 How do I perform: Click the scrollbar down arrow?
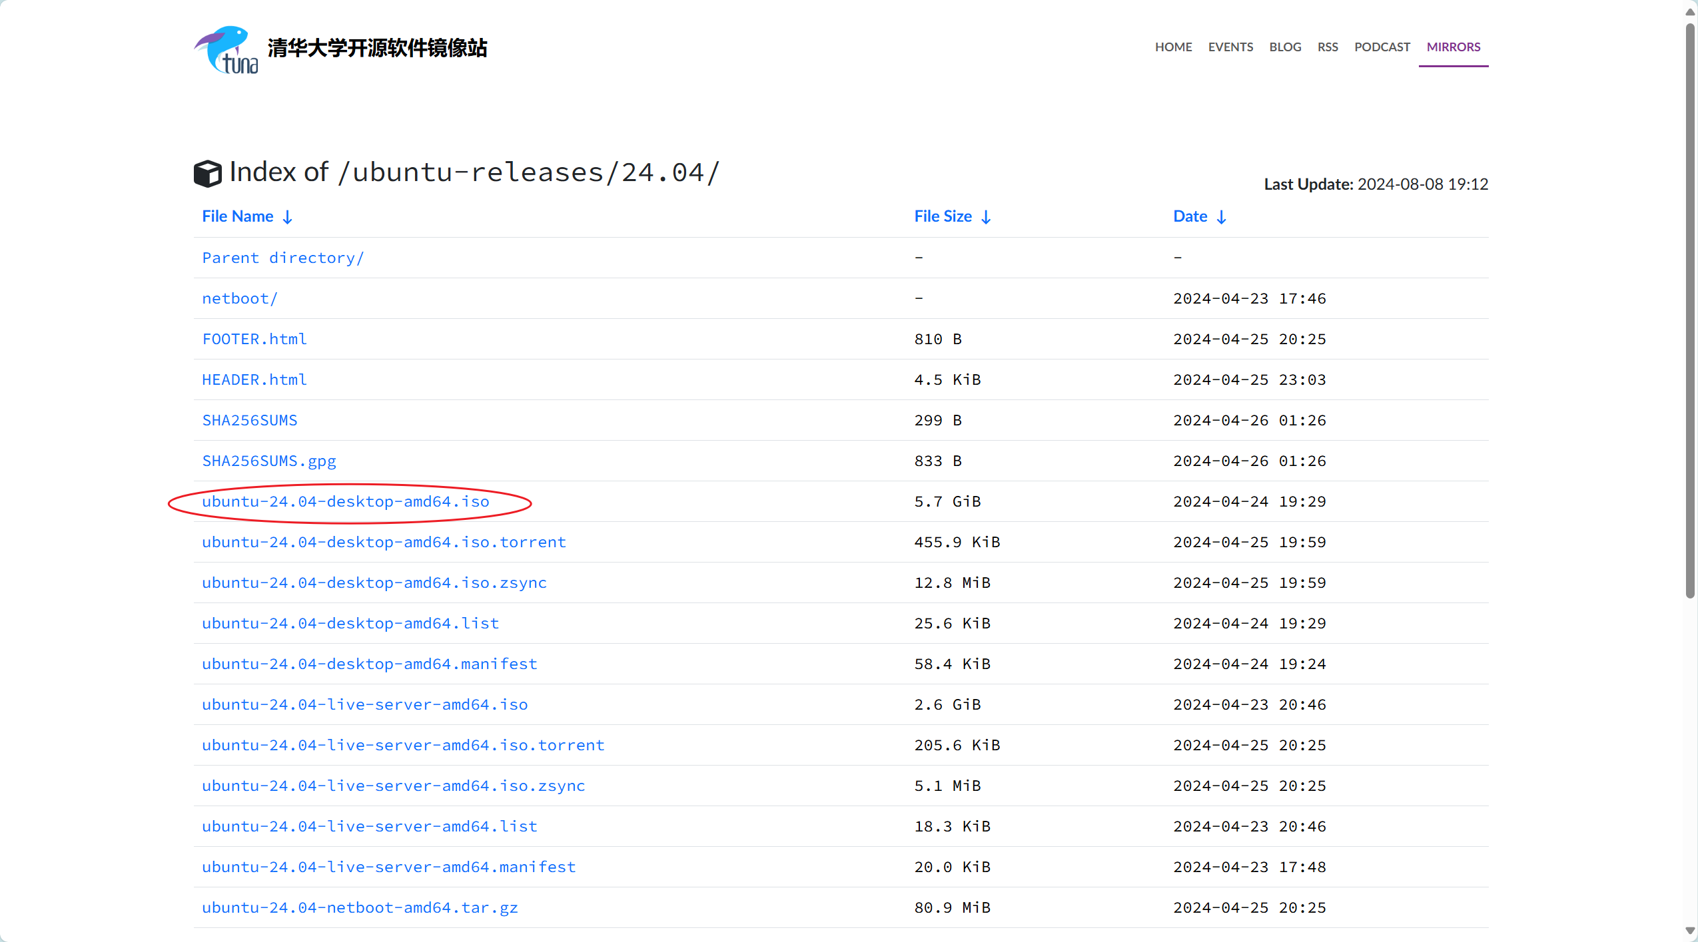click(x=1690, y=931)
